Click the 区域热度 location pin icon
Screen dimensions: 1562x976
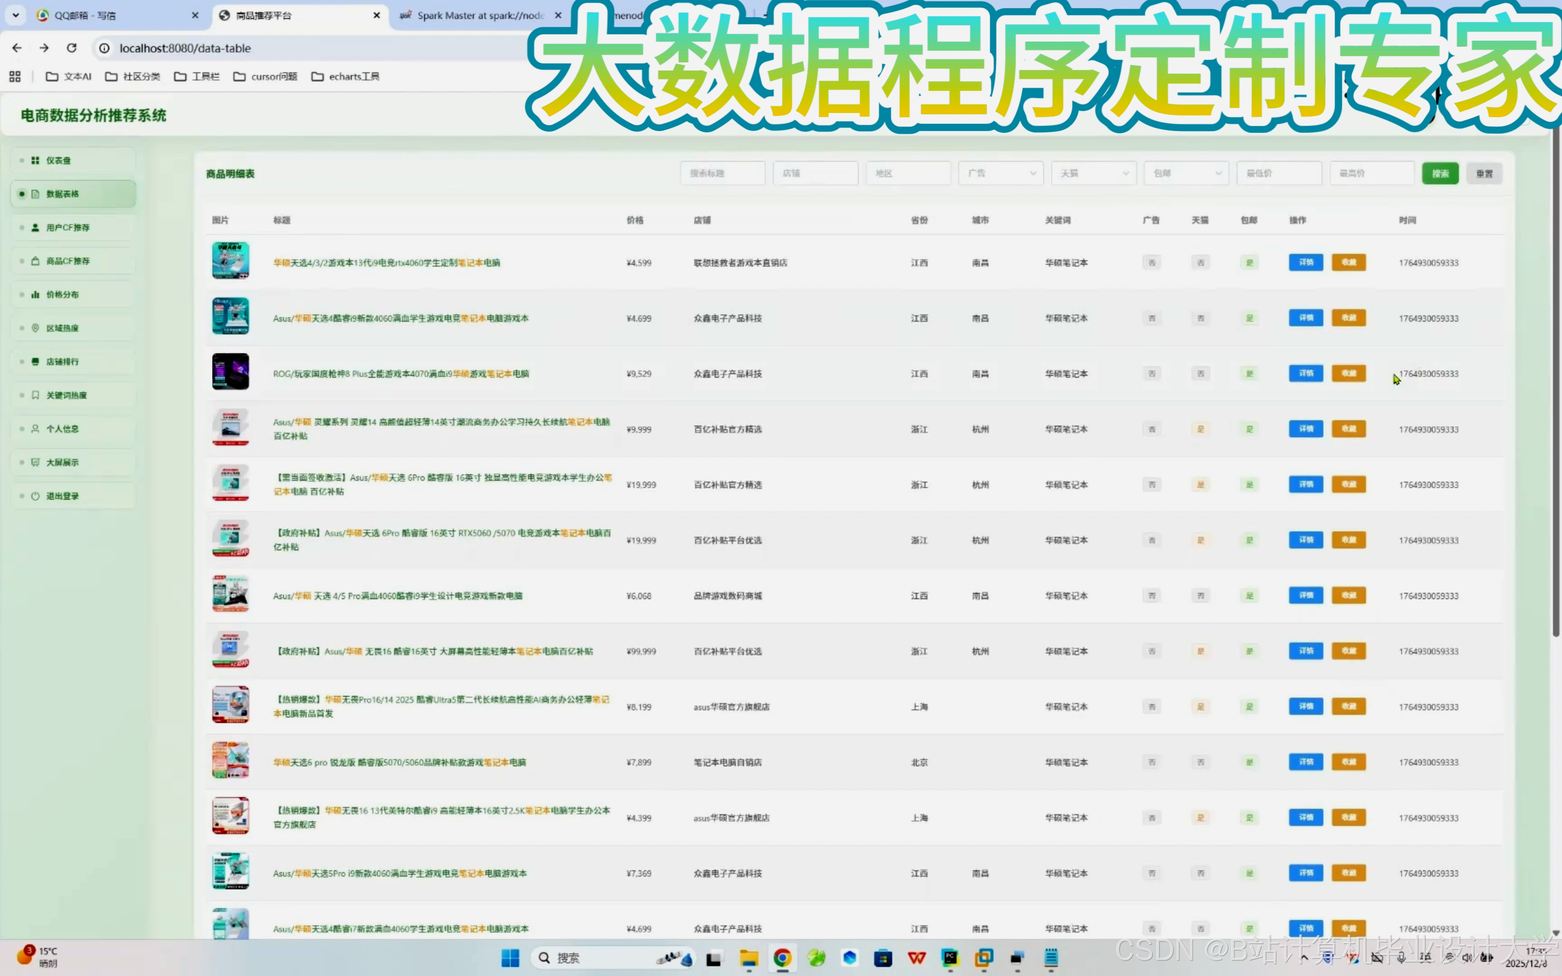(36, 328)
